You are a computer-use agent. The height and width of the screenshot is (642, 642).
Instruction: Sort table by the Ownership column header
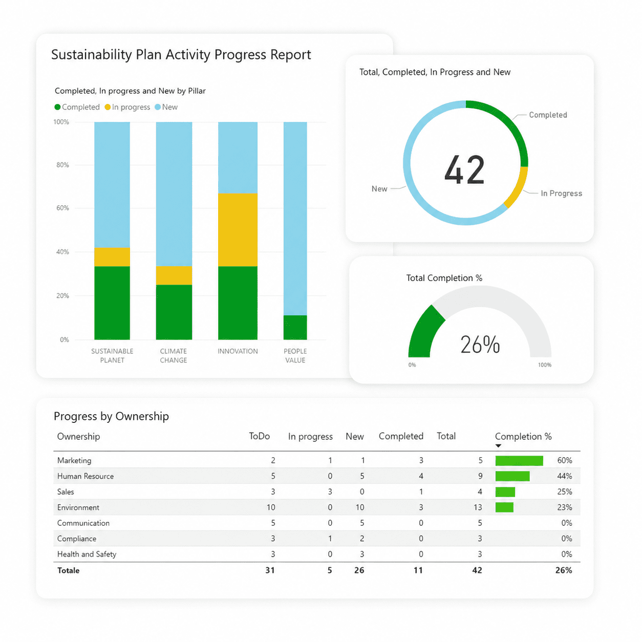78,436
